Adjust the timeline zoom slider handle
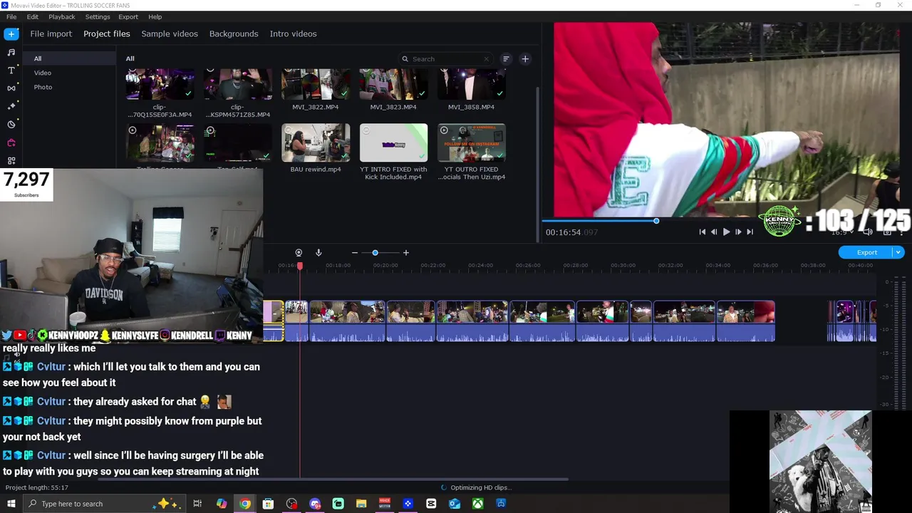This screenshot has width=912, height=513. pyautogui.click(x=375, y=252)
